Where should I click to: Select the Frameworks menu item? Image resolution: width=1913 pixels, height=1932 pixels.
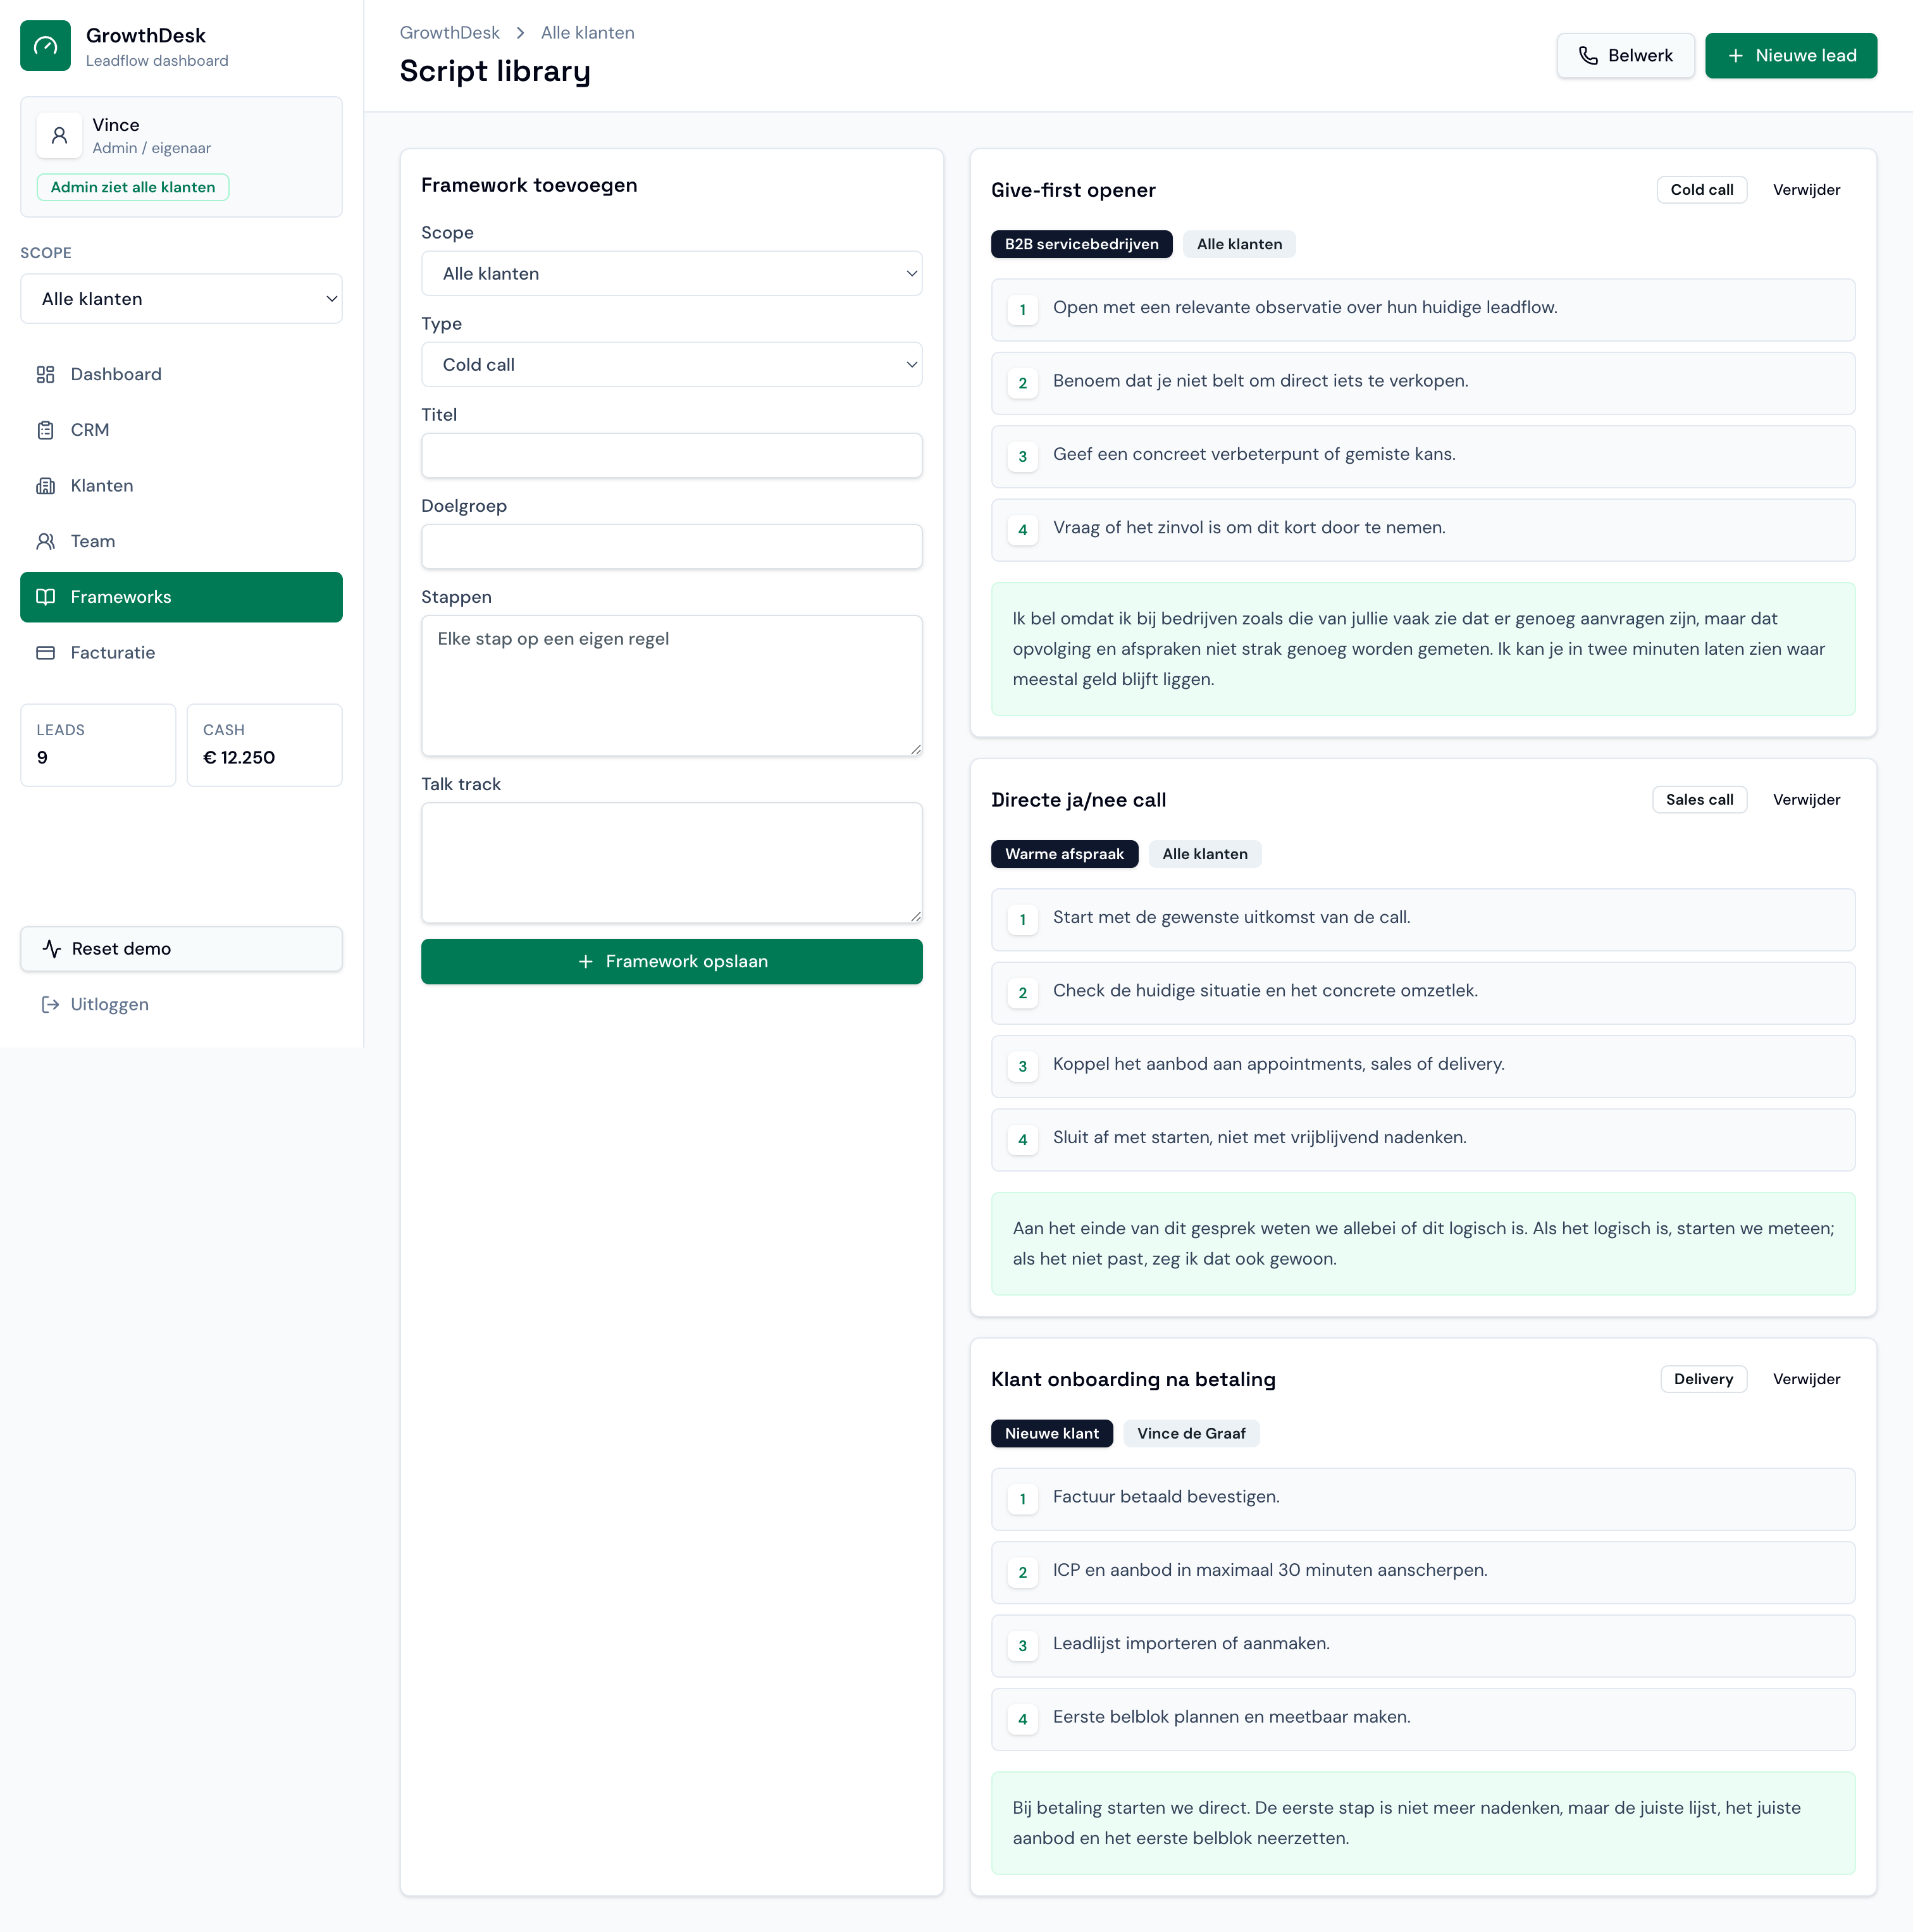(x=181, y=597)
